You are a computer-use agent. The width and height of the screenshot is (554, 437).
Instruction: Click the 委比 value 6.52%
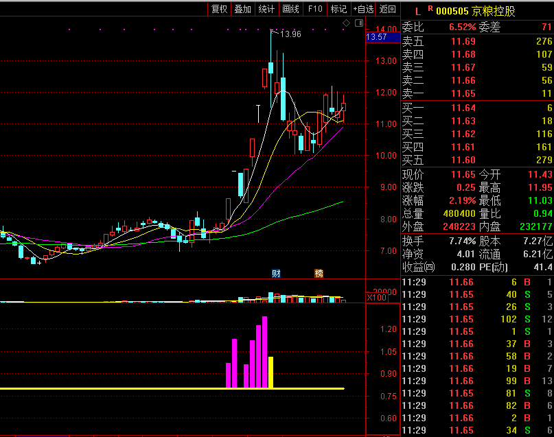463,27
